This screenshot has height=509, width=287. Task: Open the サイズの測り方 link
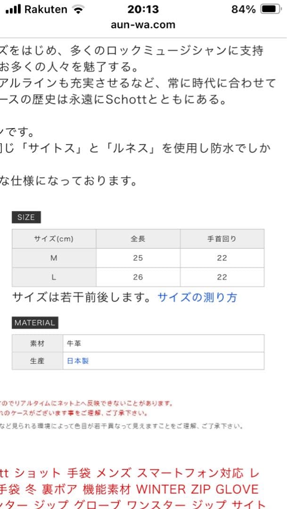(197, 297)
